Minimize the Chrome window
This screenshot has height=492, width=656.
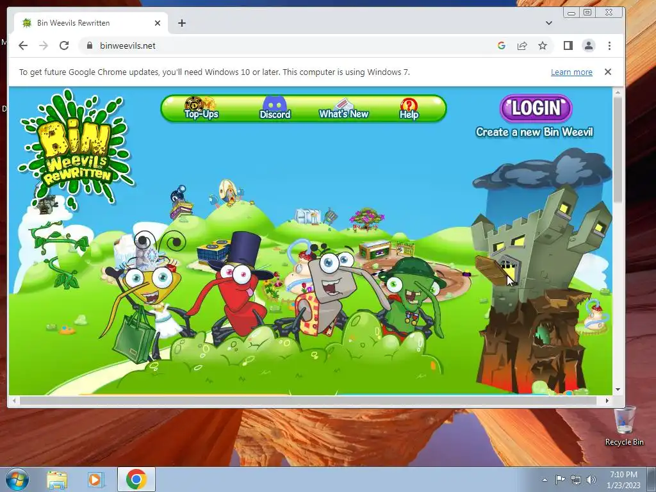(571, 13)
